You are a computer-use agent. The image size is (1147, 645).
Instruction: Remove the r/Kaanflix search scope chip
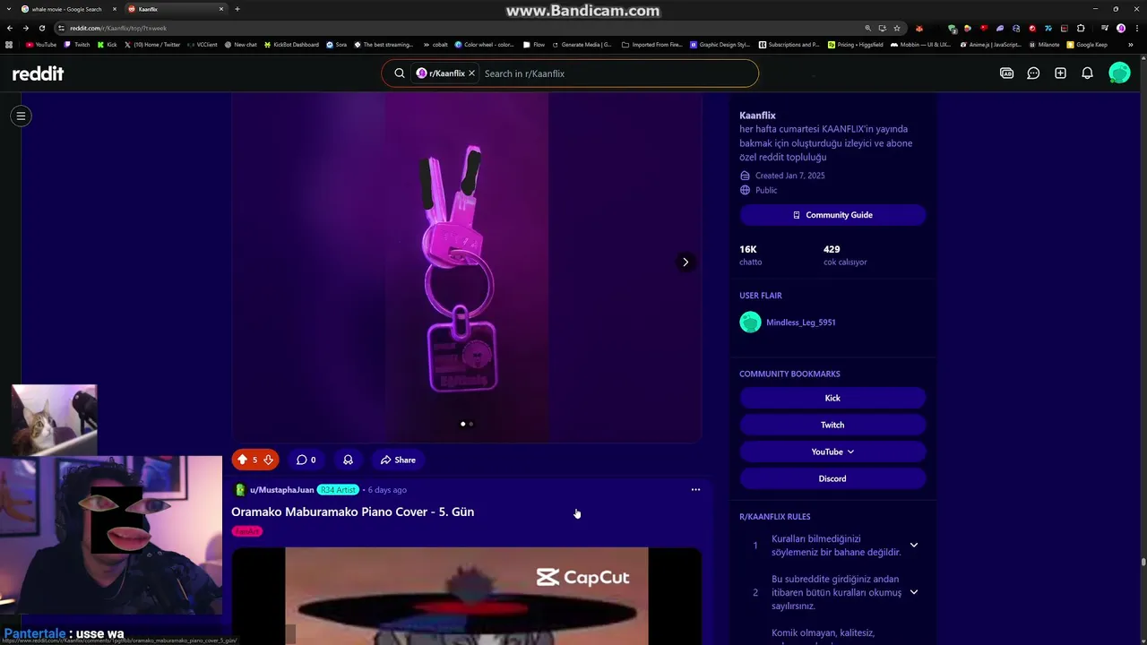[471, 73]
